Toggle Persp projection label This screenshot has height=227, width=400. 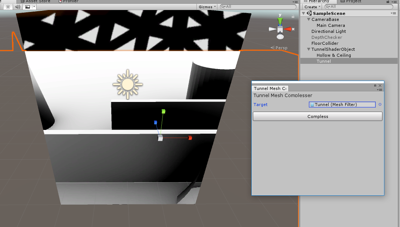[x=279, y=48]
